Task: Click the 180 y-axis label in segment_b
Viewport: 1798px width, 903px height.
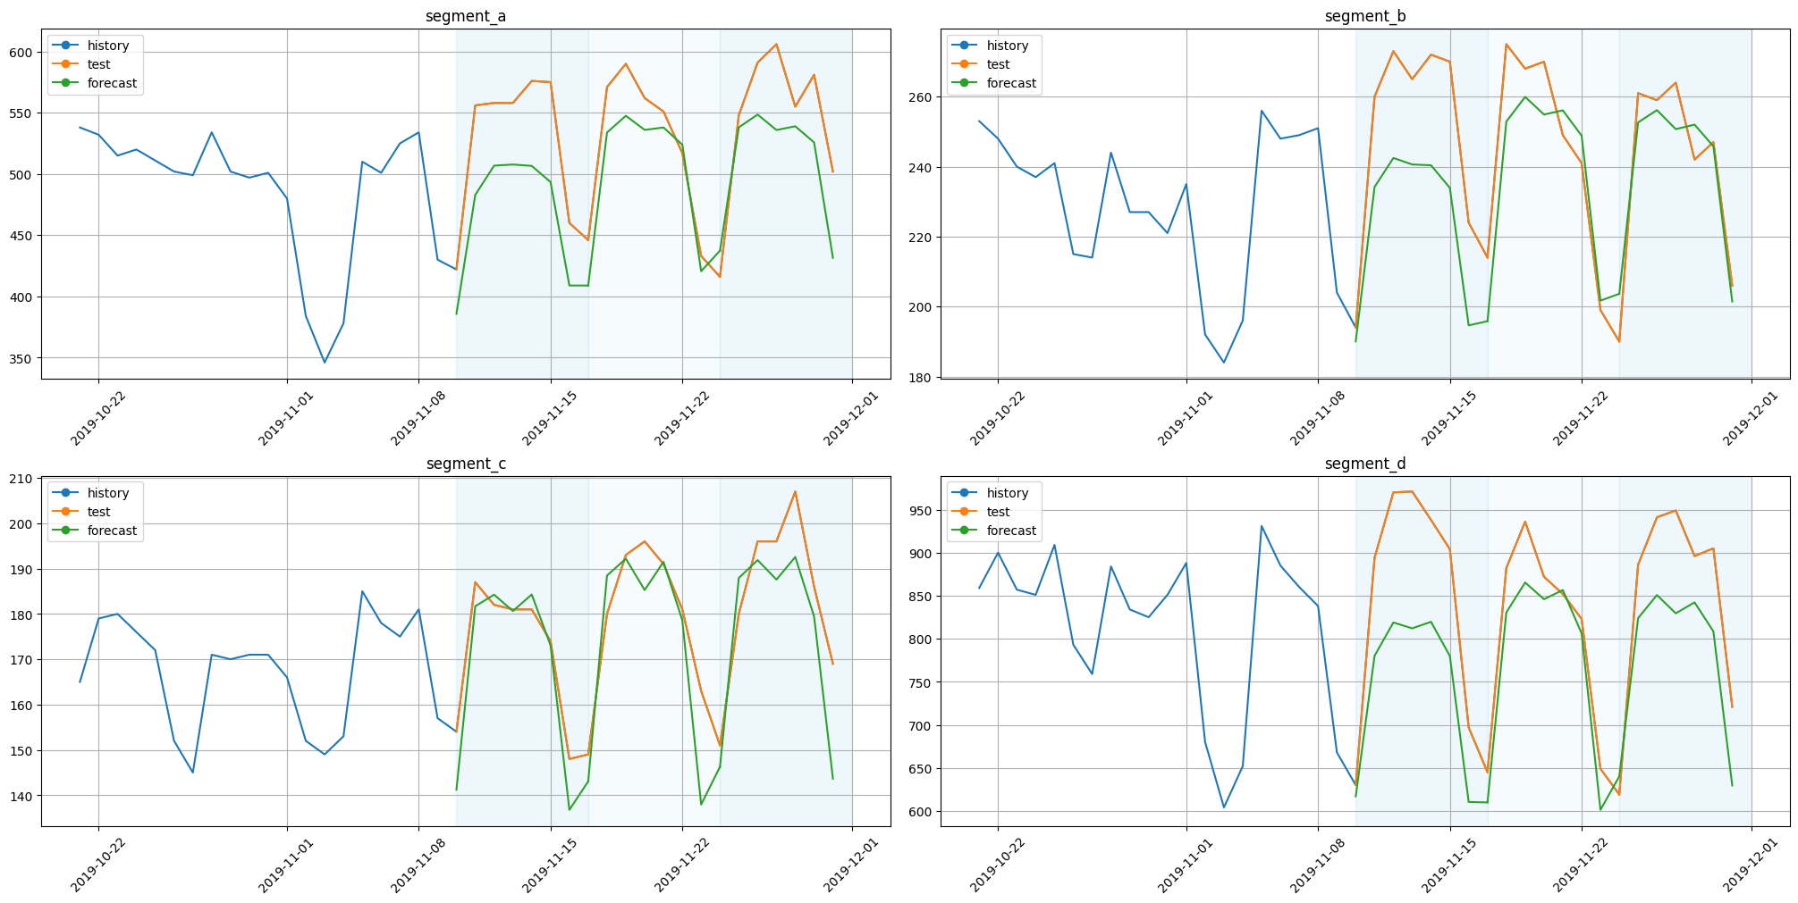Action: 922,377
